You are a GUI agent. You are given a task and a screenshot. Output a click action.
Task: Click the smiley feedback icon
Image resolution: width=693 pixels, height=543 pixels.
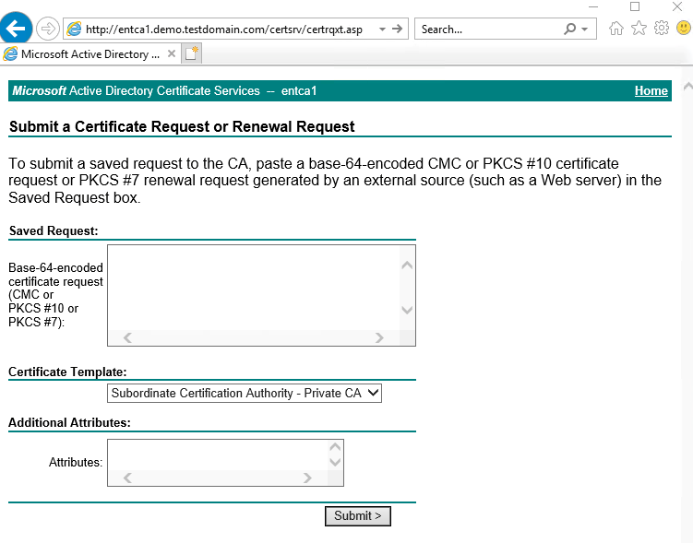684,29
